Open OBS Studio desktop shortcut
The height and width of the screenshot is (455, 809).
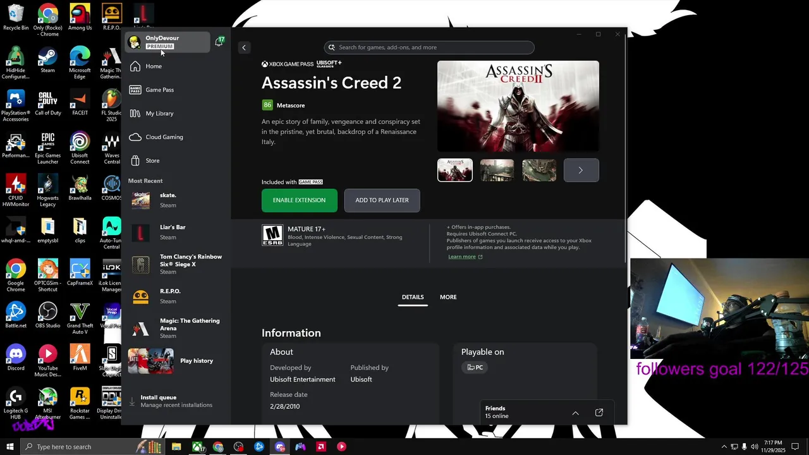click(x=47, y=315)
